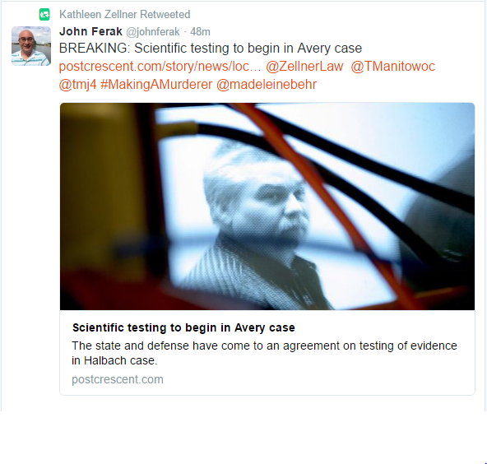Click the card description about Halbach case
Screen dimensions: 487x464
click(264, 353)
